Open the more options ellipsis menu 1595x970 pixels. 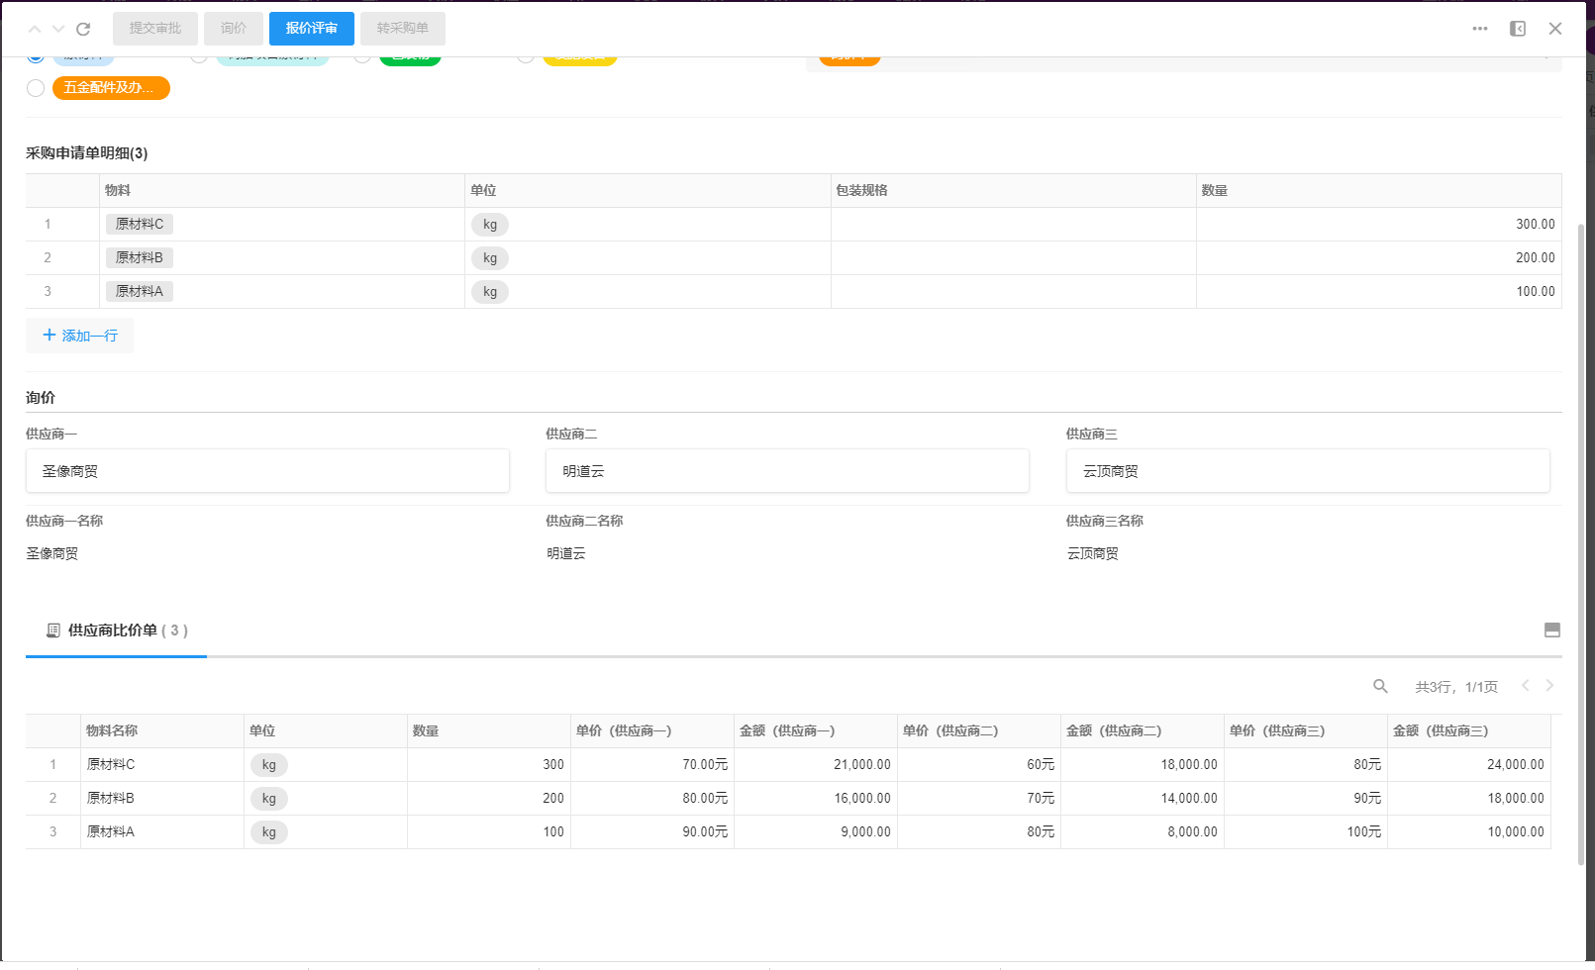click(1479, 29)
